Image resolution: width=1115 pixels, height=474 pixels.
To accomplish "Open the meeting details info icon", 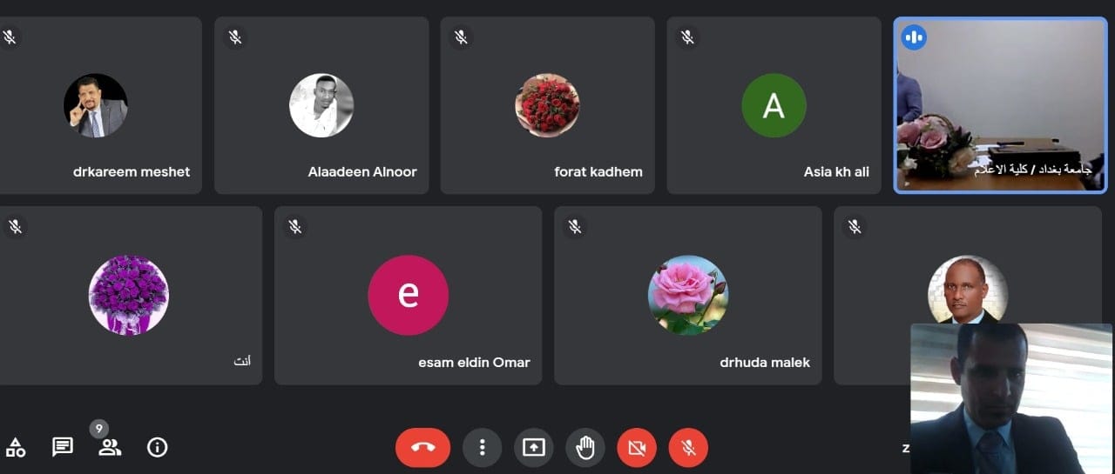I will [157, 447].
